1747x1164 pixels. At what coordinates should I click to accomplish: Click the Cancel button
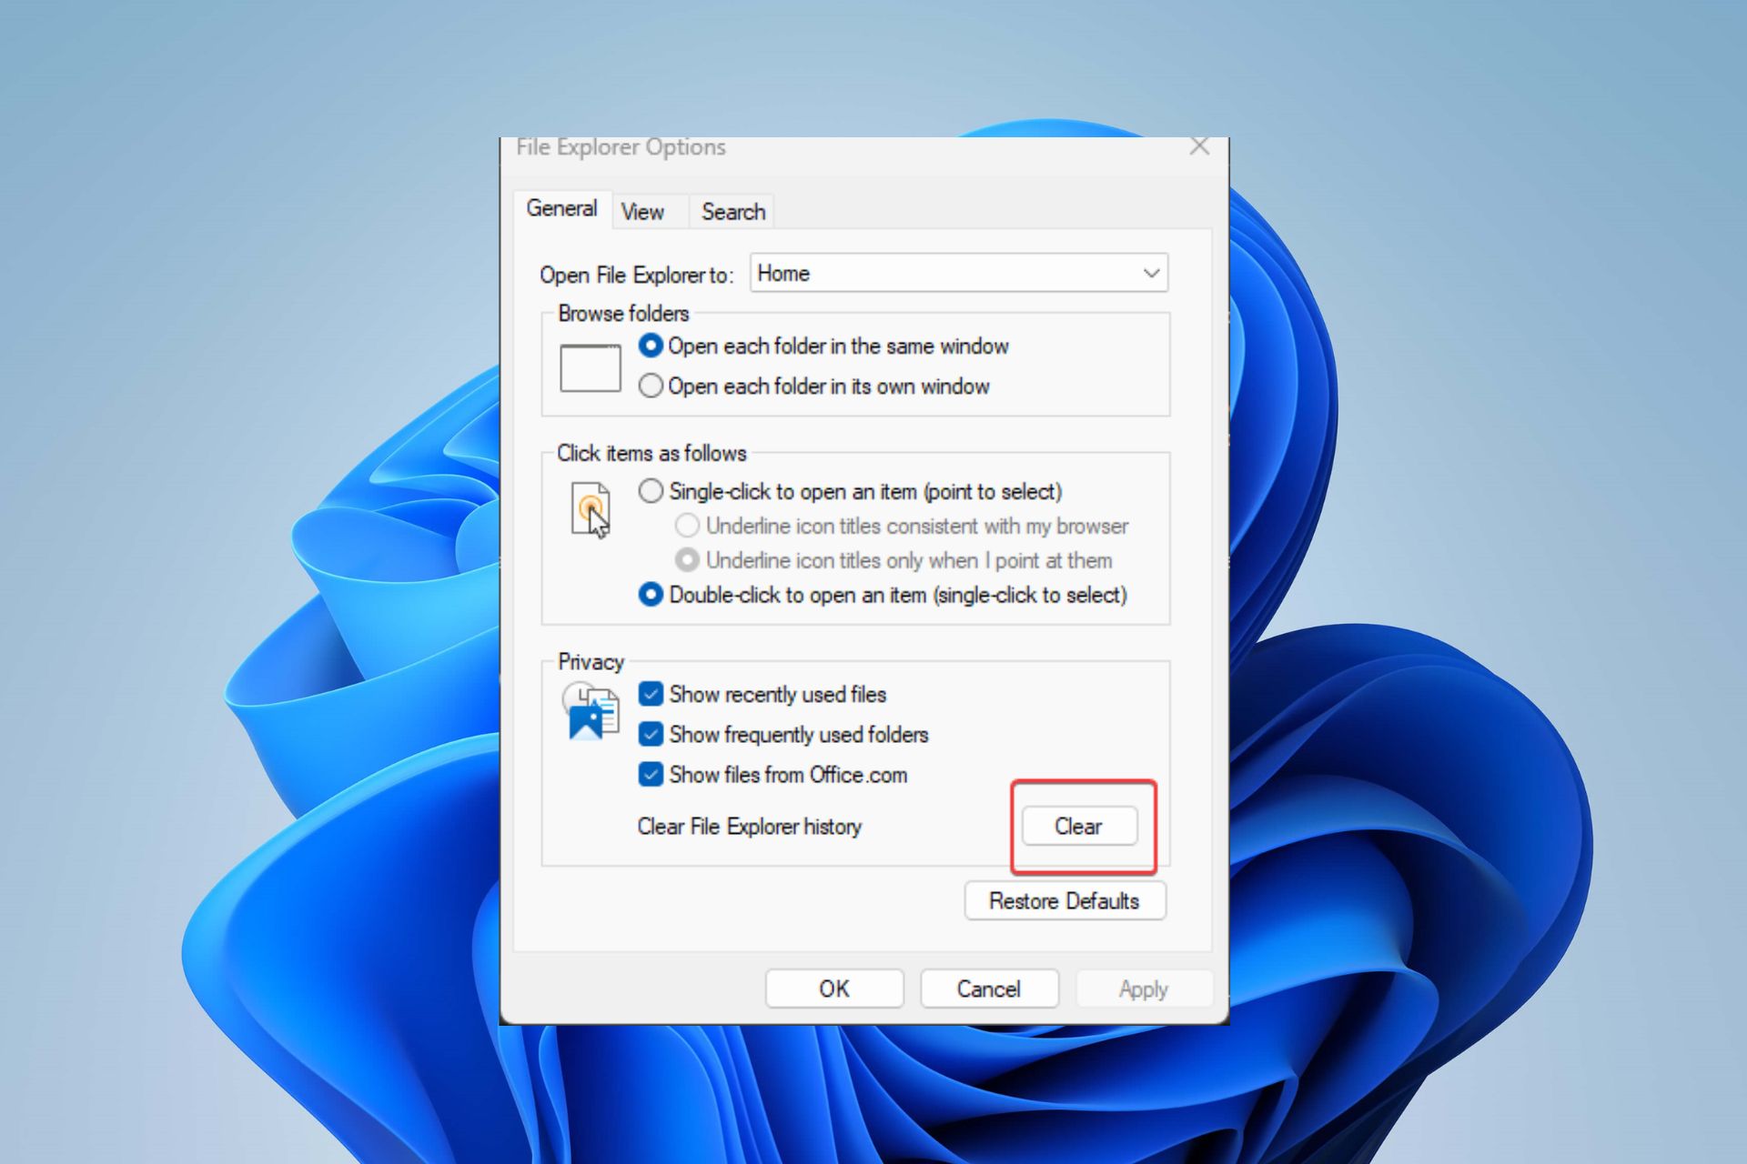click(989, 988)
